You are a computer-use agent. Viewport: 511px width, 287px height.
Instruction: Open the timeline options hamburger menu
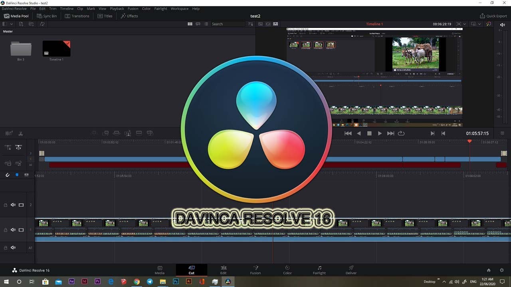tap(502, 134)
